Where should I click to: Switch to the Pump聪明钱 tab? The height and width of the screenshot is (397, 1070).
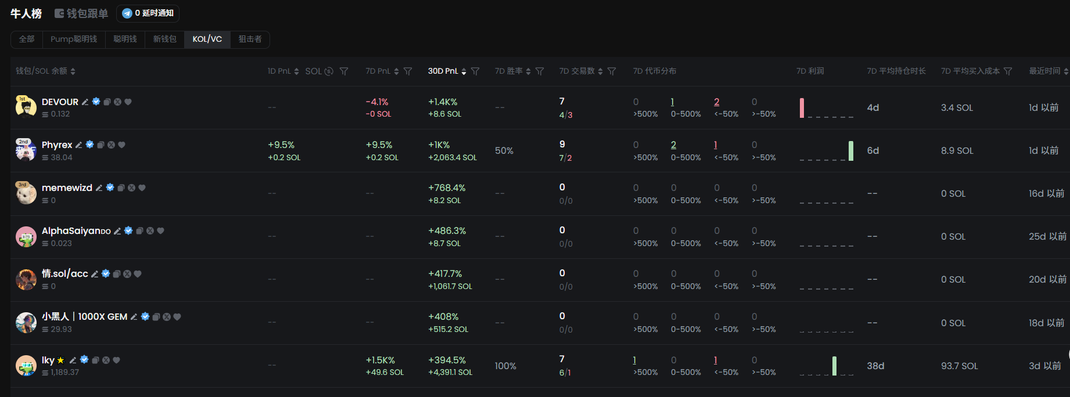[x=74, y=39]
